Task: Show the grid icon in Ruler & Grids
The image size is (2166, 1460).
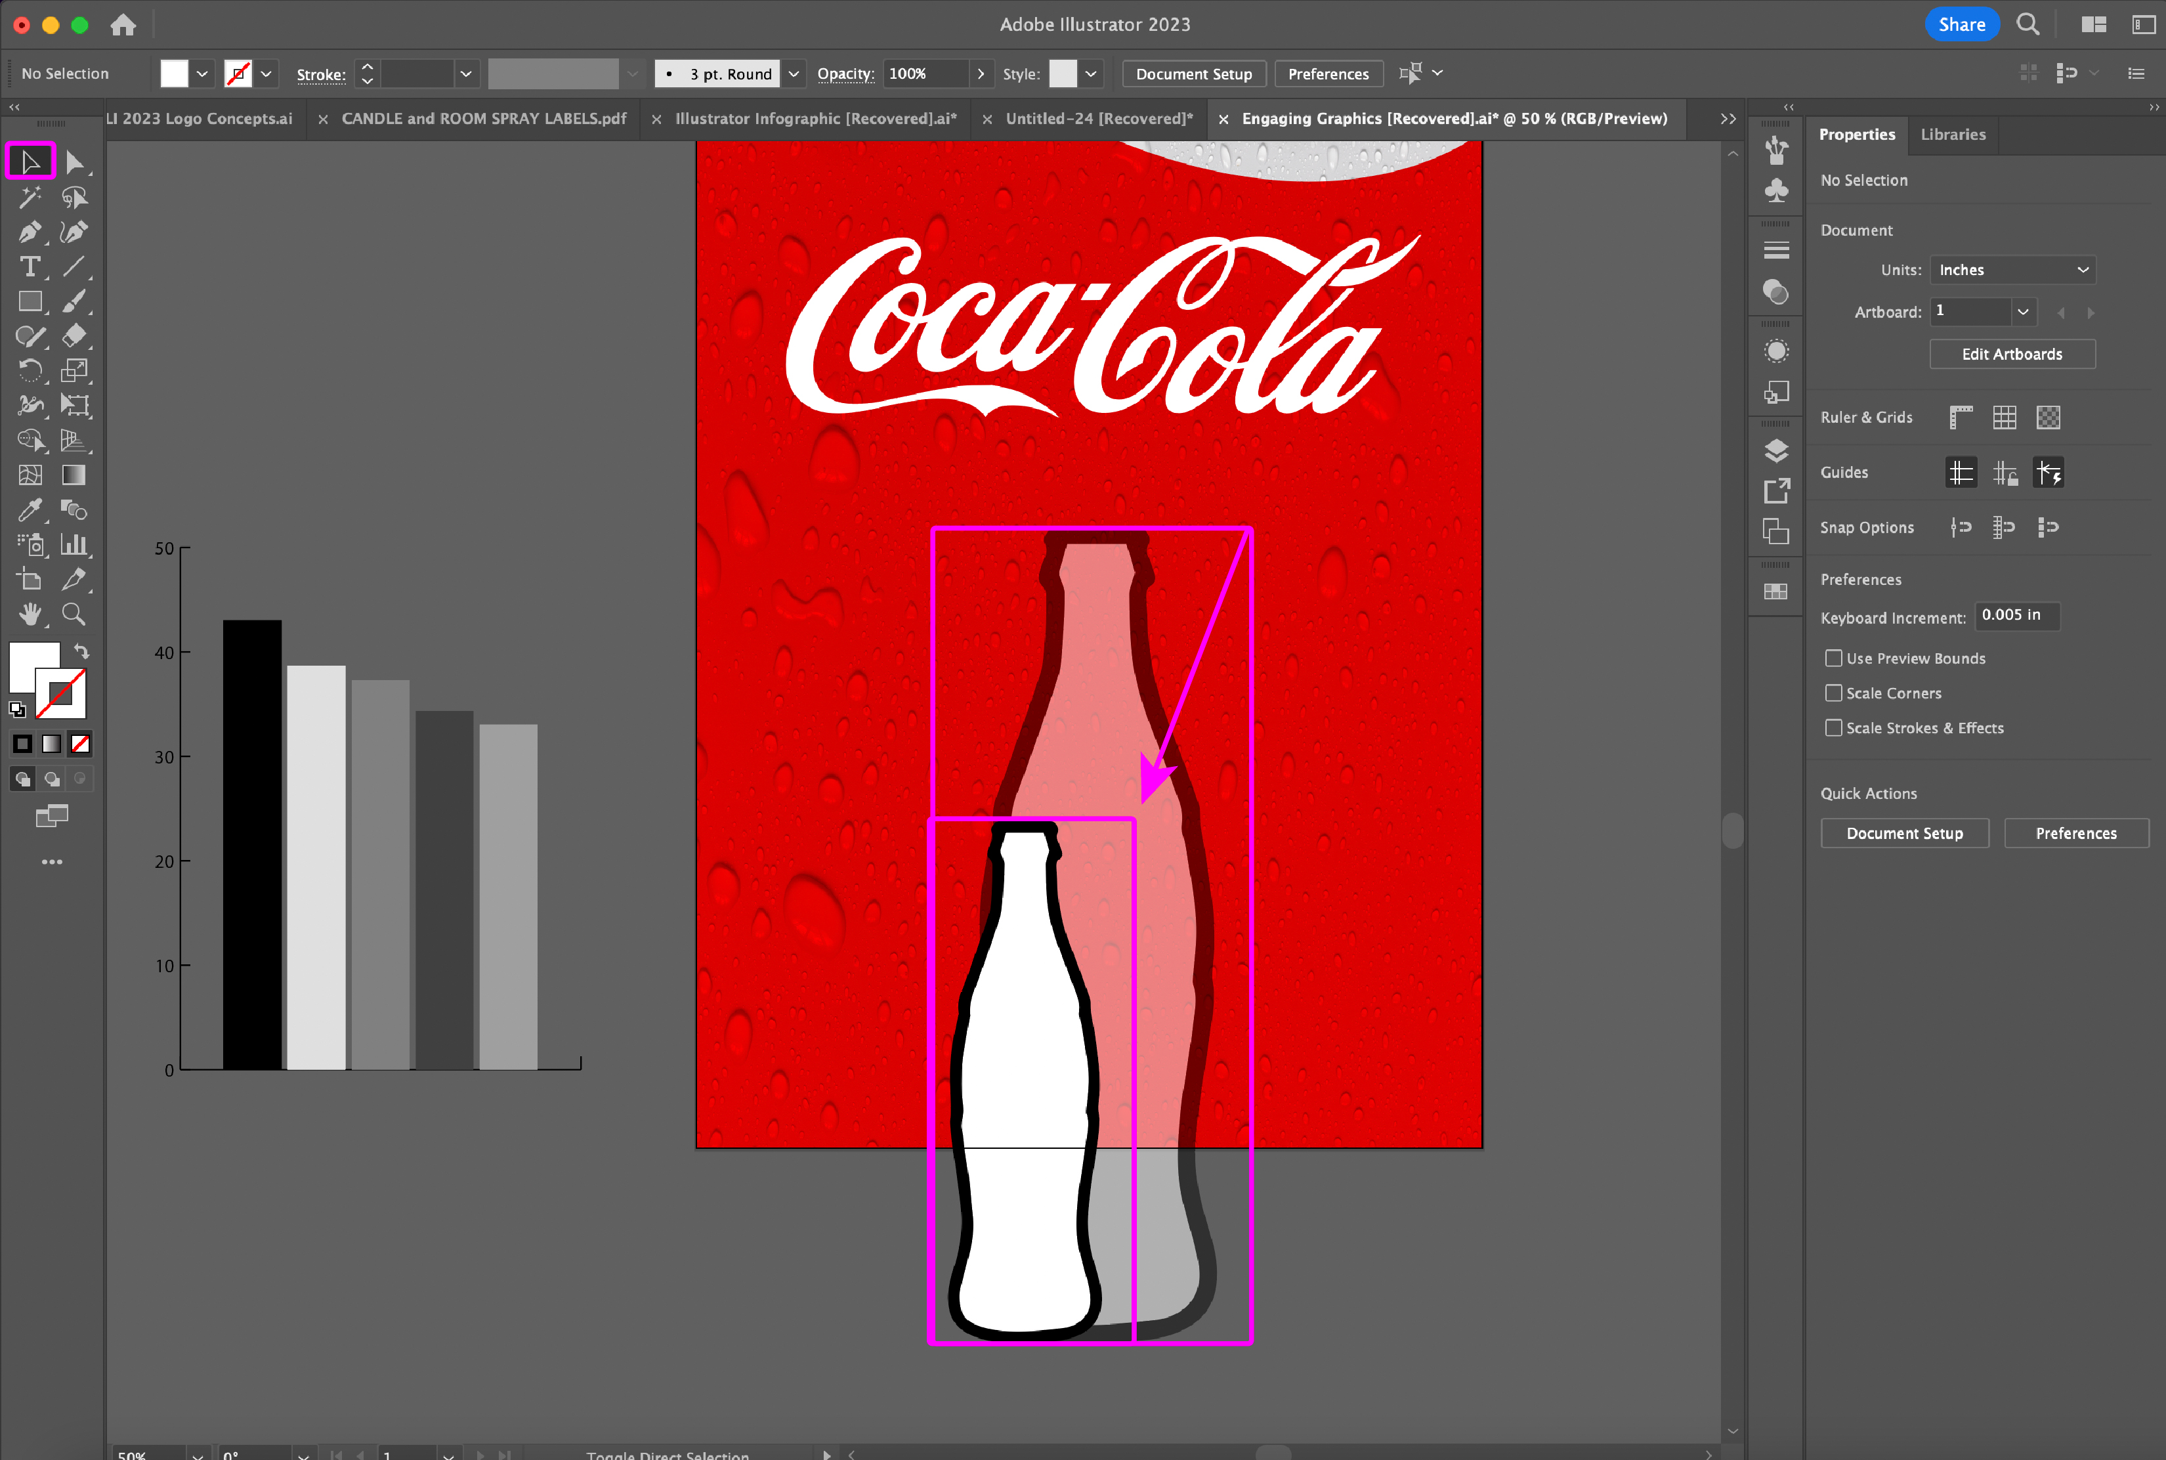Action: point(2004,418)
